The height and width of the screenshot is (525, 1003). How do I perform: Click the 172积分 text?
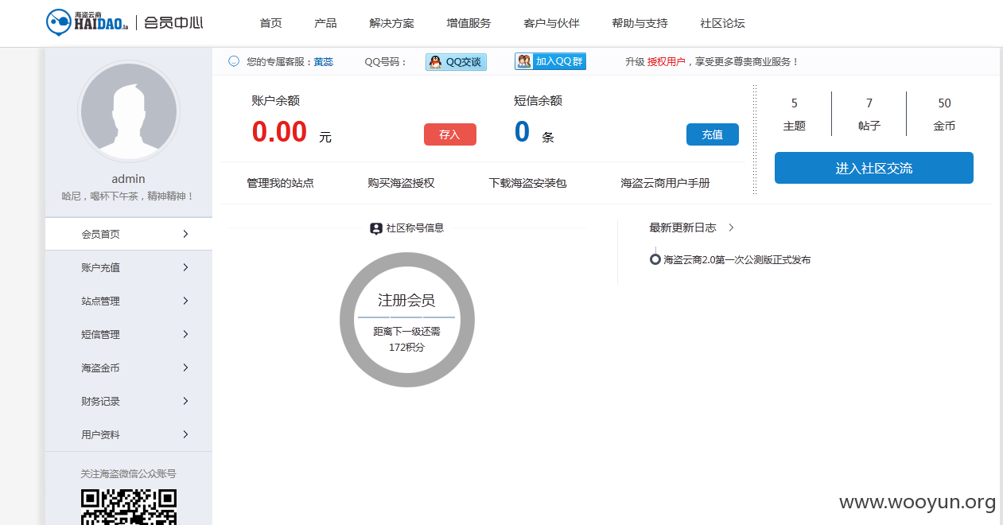406,347
